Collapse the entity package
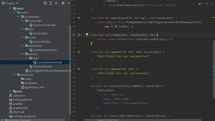Image resolution: width=215 pixels, height=121 pixels. (x=22, y=37)
